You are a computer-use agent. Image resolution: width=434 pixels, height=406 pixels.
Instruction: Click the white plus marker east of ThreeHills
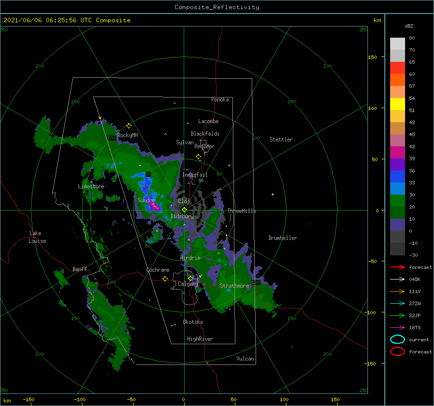[272, 194]
